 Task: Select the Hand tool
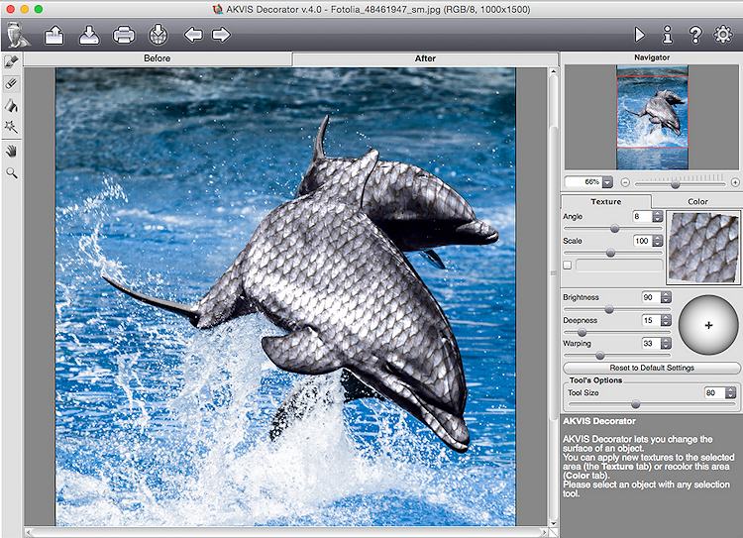pyautogui.click(x=12, y=150)
